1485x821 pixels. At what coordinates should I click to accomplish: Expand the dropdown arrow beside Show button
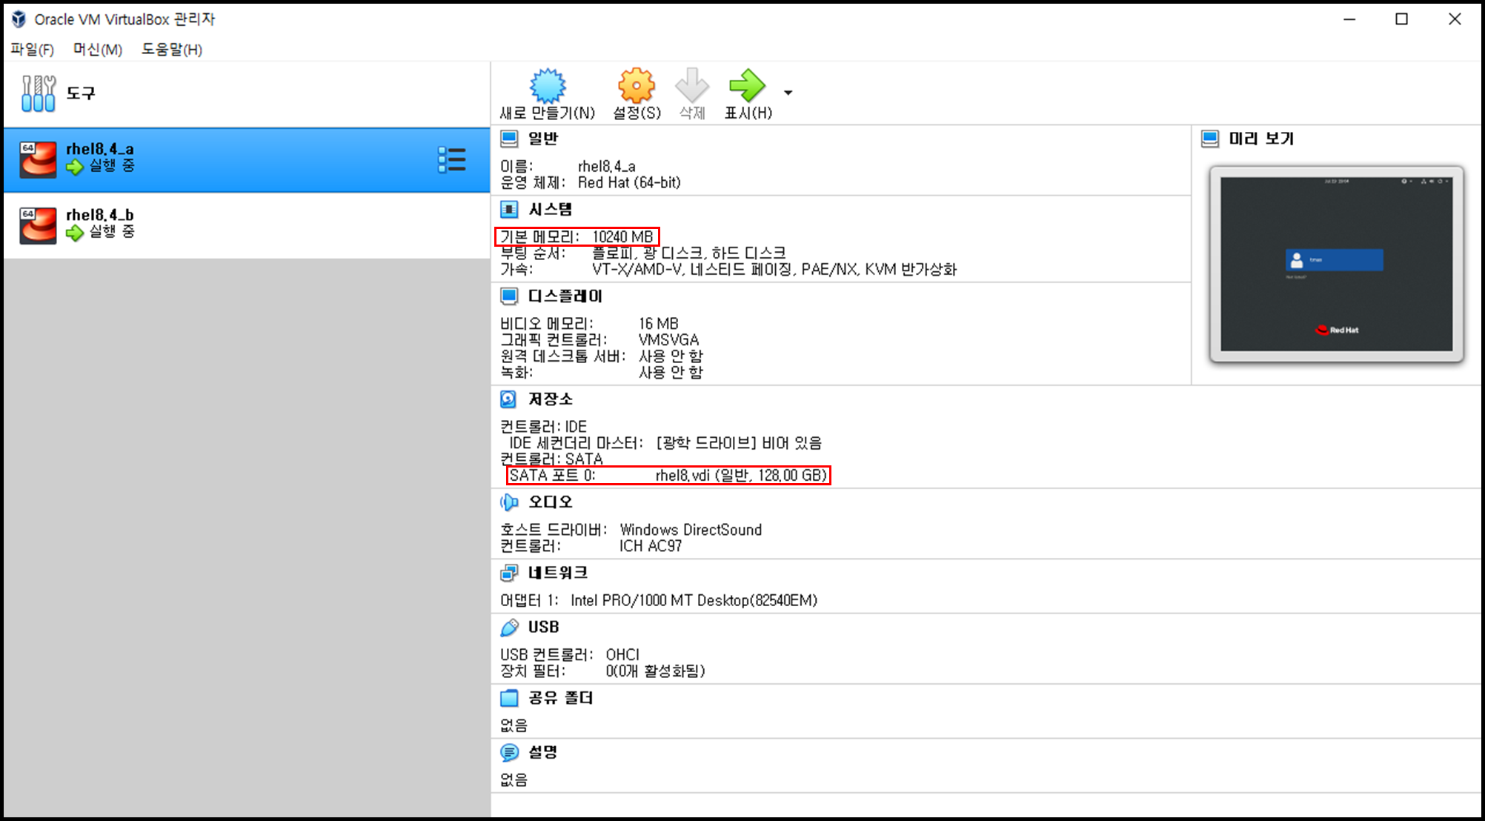(x=788, y=93)
